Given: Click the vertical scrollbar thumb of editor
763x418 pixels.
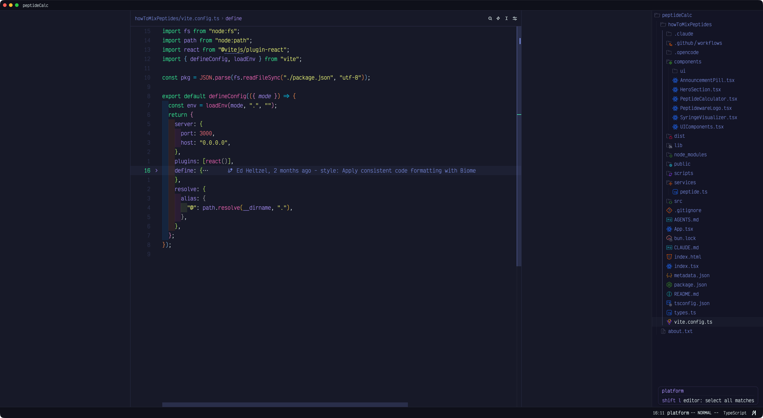Looking at the screenshot, I should 519,146.
